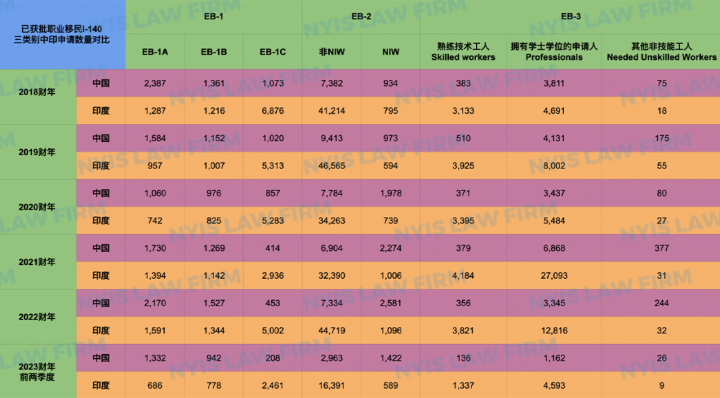Image resolution: width=720 pixels, height=398 pixels.
Task: Select the 2023财年前两季度 row label
Action: coord(37,371)
